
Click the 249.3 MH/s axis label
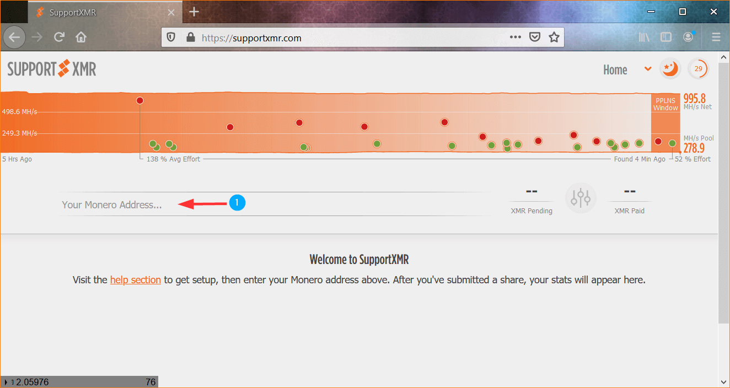point(19,133)
